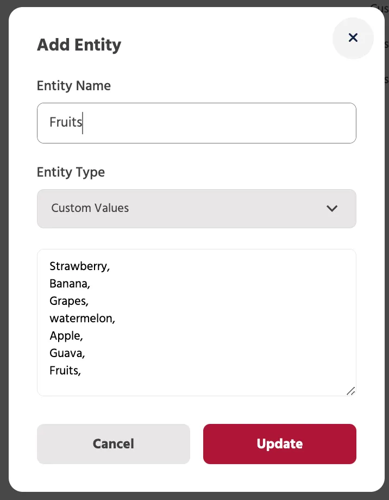Place cursor on the Banana line
Viewport: 389px width, 500px height.
[70, 284]
